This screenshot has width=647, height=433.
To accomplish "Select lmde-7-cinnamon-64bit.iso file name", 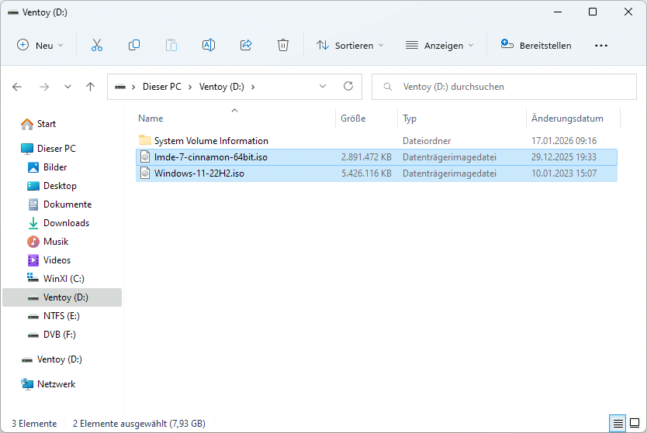I will [x=211, y=157].
